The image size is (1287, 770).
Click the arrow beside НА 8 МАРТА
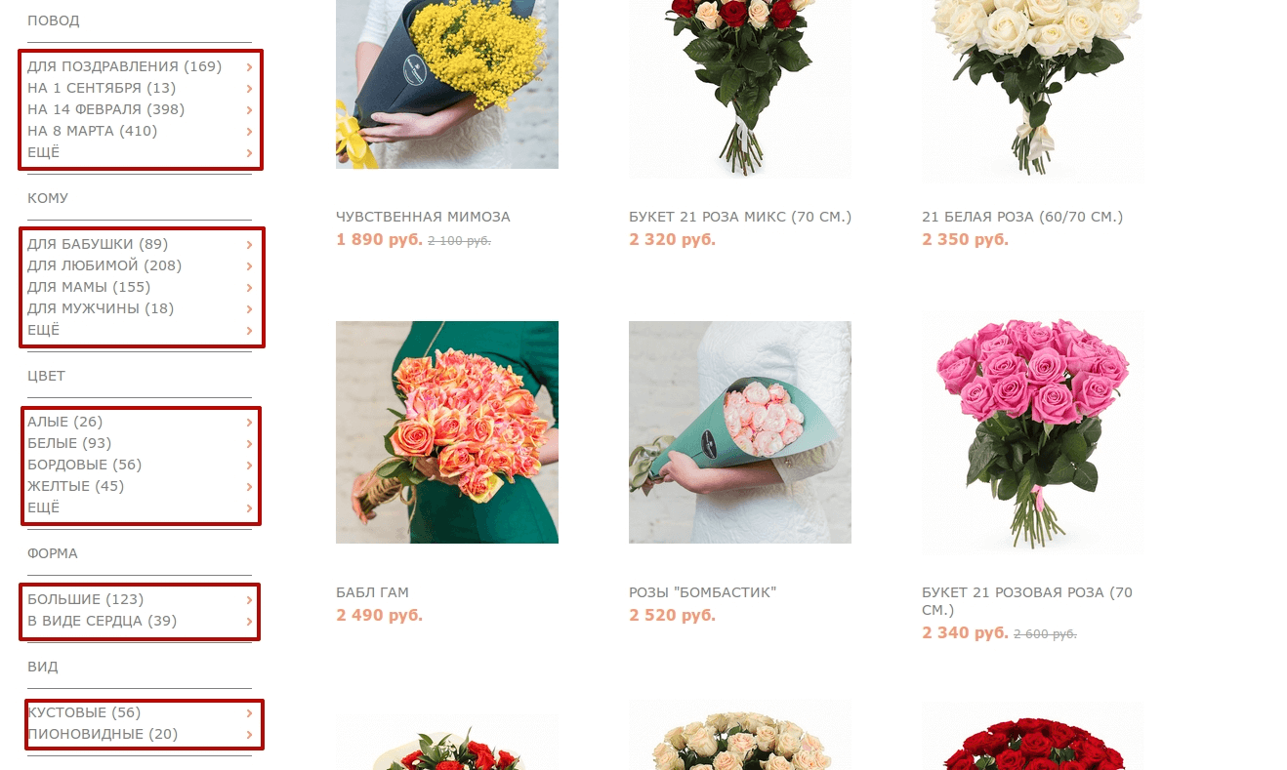249,132
